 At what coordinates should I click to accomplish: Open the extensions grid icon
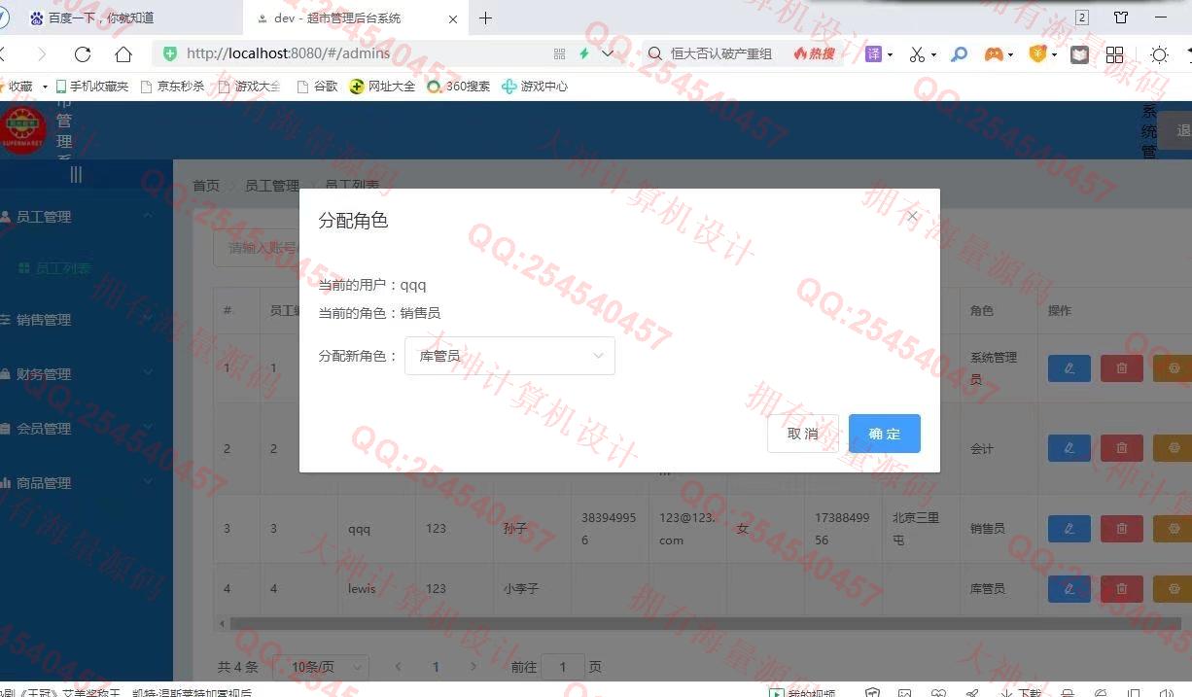[1114, 54]
